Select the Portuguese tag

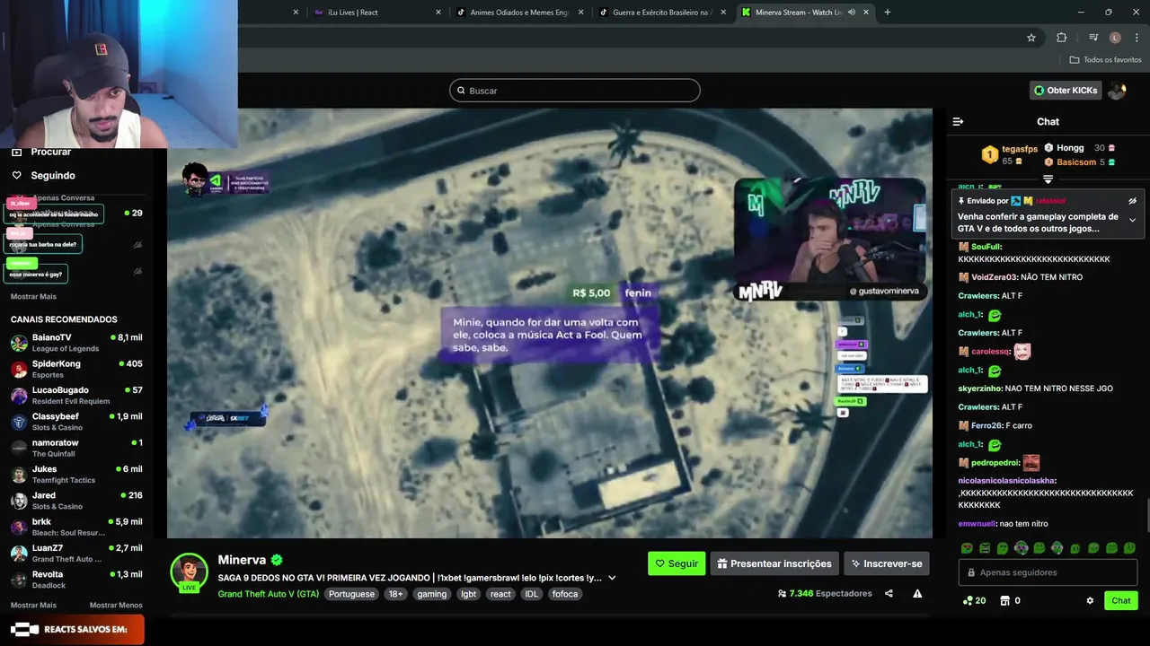tap(351, 594)
